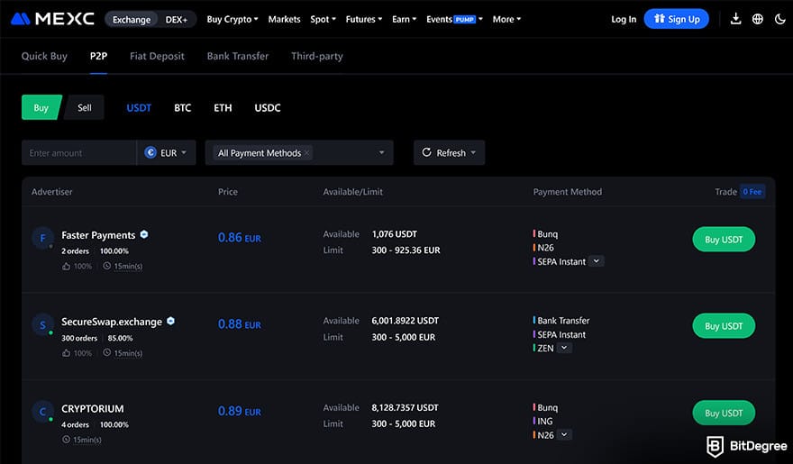
Task: Select ETH coin tab
Action: pyautogui.click(x=223, y=107)
